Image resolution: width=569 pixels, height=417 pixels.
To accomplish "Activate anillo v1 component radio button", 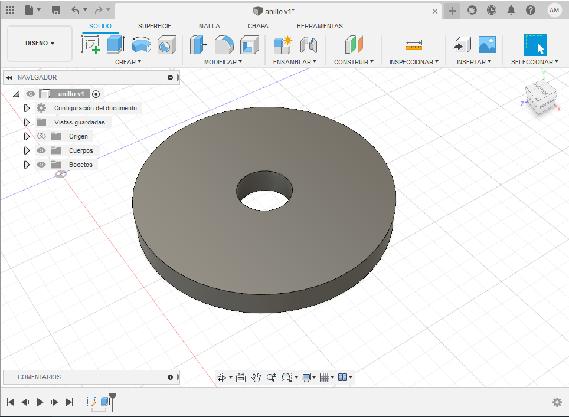I will (96, 94).
